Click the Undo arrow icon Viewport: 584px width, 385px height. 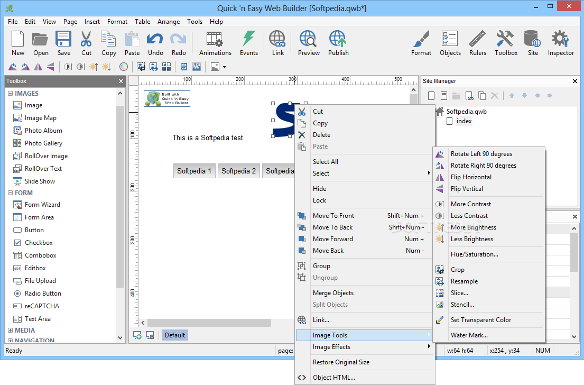pos(155,43)
